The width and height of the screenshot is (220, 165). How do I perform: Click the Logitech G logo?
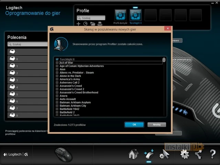pos(15,154)
